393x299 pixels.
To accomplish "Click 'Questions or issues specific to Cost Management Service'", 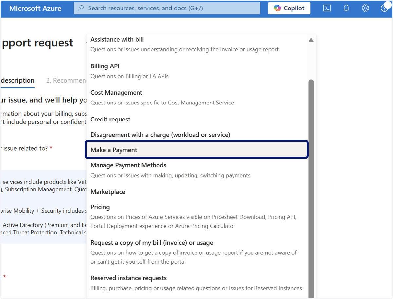I will click(x=162, y=103).
